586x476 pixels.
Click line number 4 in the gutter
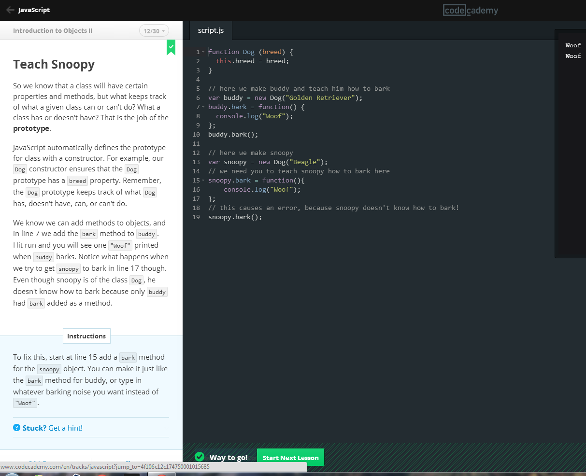coord(198,79)
